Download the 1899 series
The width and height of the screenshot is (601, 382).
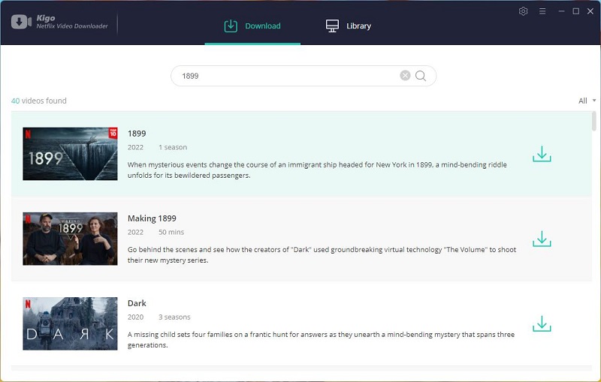542,154
